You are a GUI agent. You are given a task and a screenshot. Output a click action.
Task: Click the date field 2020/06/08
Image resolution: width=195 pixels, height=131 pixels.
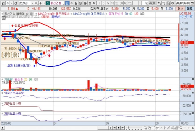coord(183,3)
